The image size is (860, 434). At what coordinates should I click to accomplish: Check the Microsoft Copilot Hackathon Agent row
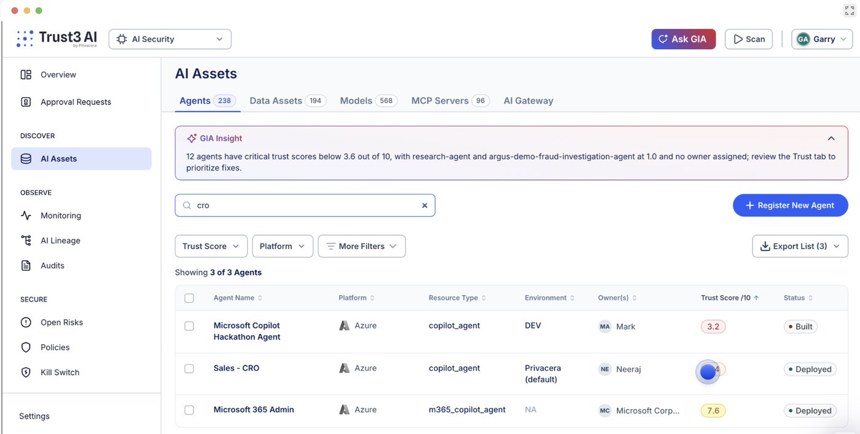point(189,327)
